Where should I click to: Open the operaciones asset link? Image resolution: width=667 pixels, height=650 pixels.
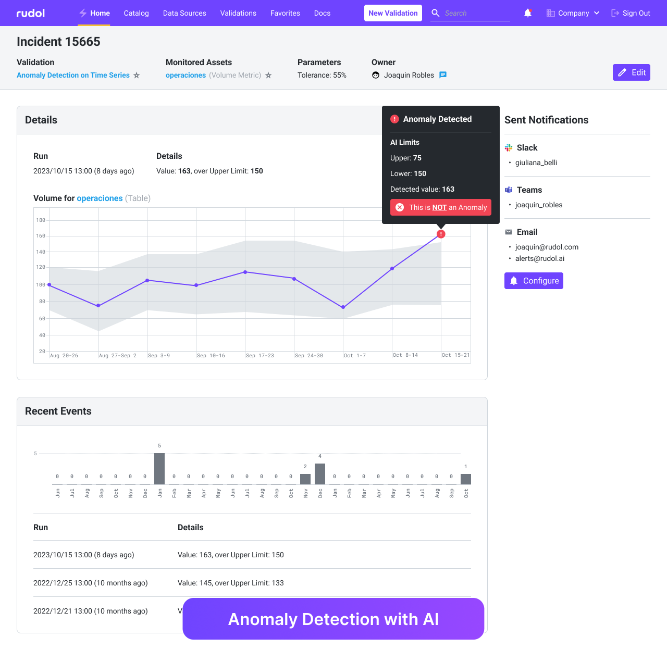tap(186, 75)
